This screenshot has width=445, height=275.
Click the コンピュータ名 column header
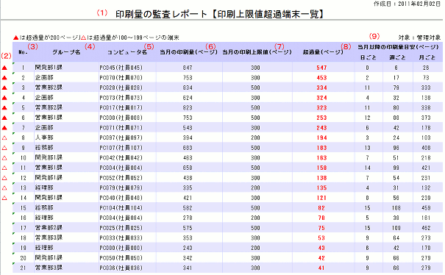tap(127, 52)
